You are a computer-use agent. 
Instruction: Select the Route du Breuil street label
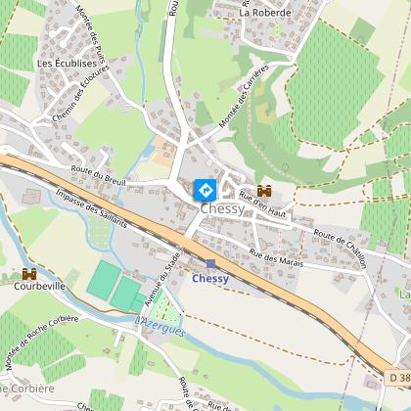tap(98, 175)
